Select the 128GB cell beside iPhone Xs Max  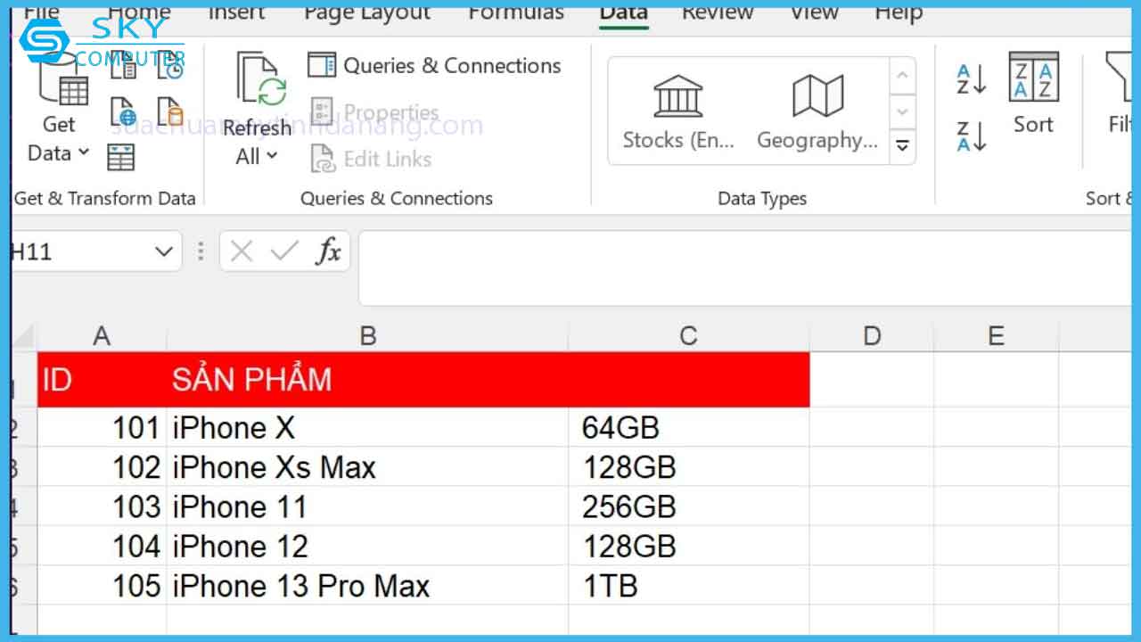(688, 467)
